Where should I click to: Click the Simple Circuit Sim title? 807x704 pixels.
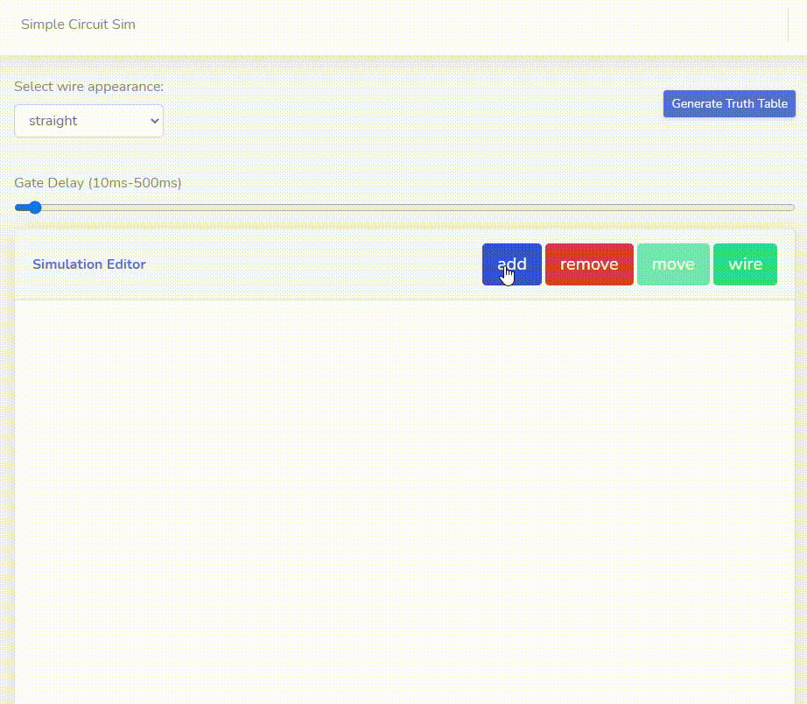[78, 25]
